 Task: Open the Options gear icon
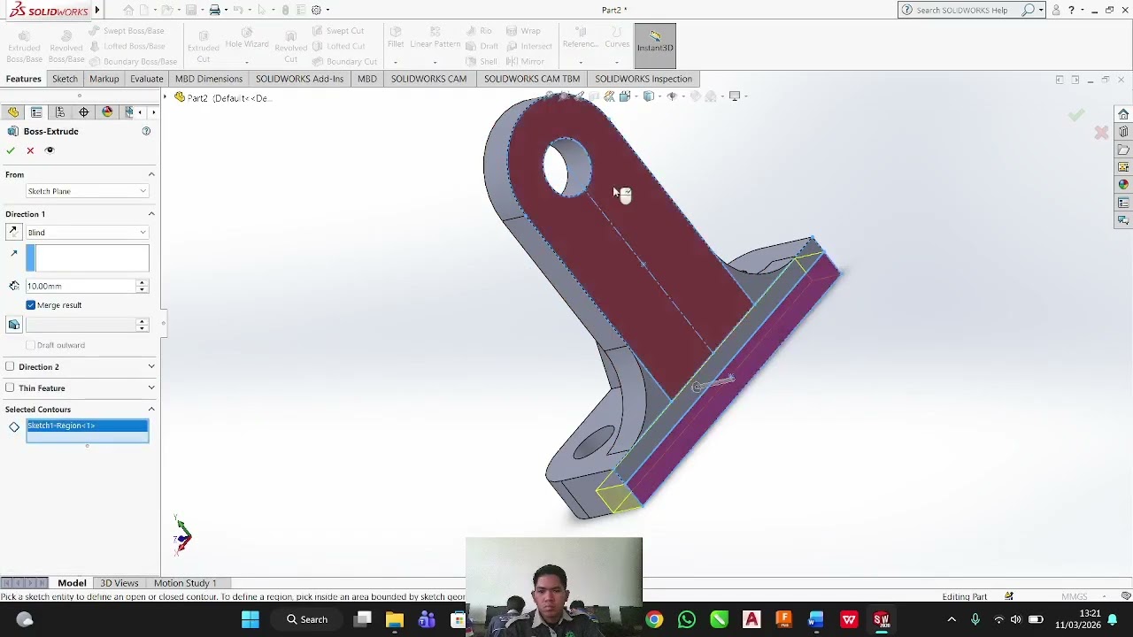tap(316, 10)
